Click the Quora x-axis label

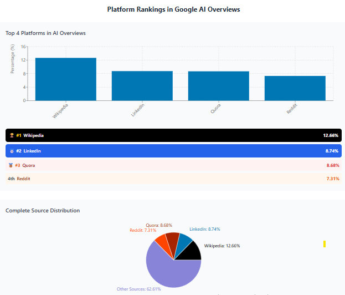215,108
